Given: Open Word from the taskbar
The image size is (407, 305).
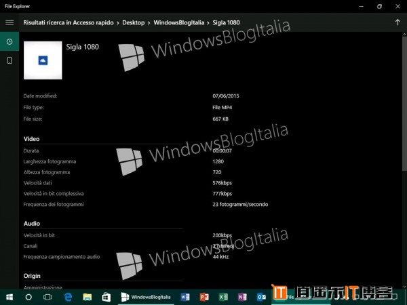Looking at the screenshot, I should 185,297.
